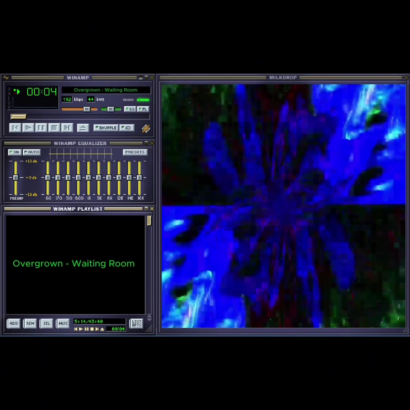Select playlist entry Overgrown - Waiting Room
Screen dimensions: 410x410
click(74, 263)
